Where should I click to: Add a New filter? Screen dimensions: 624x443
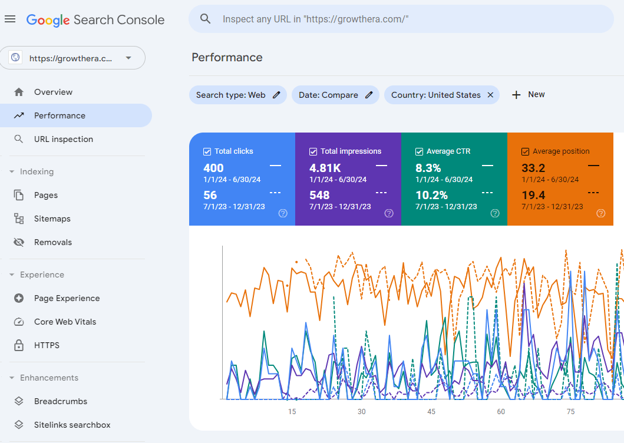tap(529, 95)
